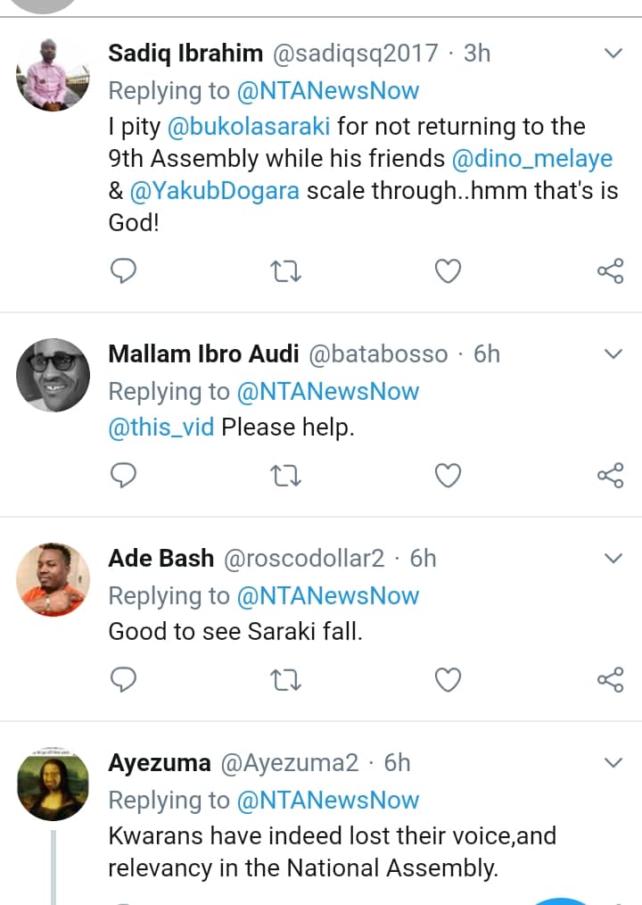This screenshot has width=642, height=905.
Task: Retweet Mallam Ibro Audi's tweet
Action: coord(285,476)
